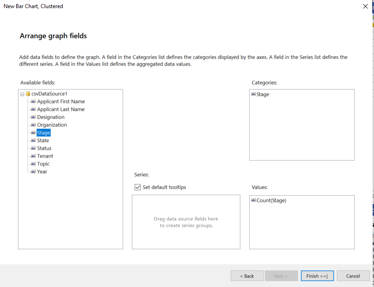Viewport: 374px width, 287px height.
Task: Click the Year field icon
Action: point(33,172)
